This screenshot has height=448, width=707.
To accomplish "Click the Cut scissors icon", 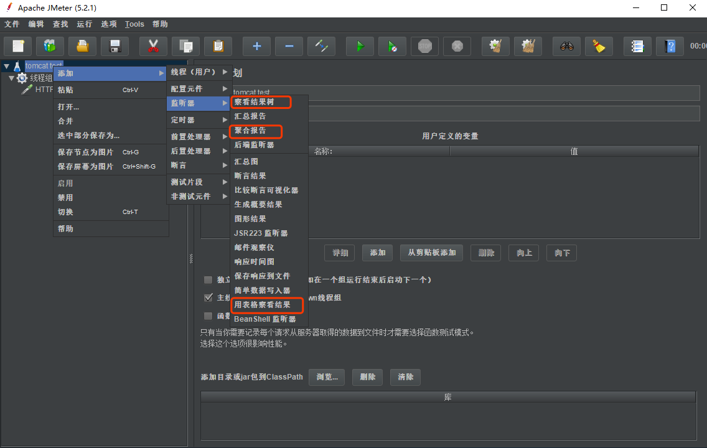I will click(153, 46).
